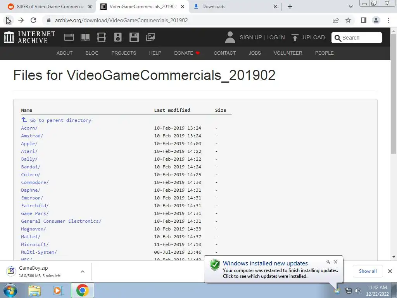Switch to 84GB of Video Game Commercials tab
The image size is (397, 298).
[50, 7]
